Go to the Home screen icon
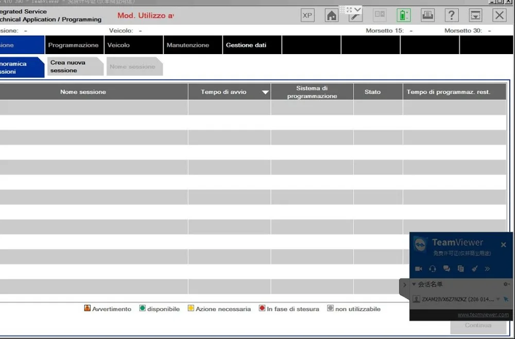515x339 pixels. 331,15
